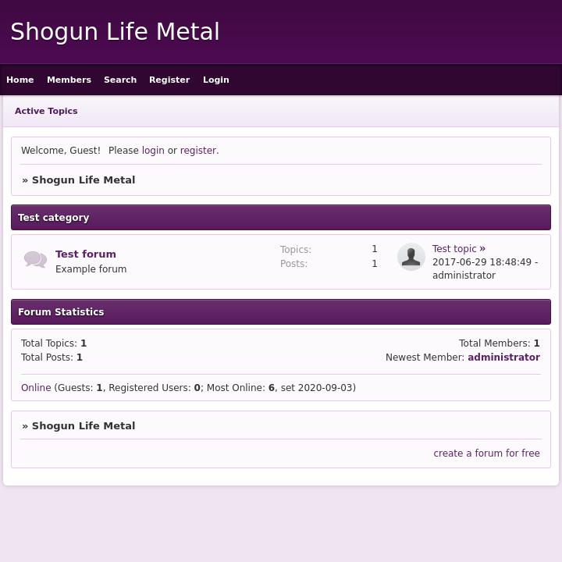Switch to the Active Topics tab
The image size is (562, 562).
tap(46, 111)
